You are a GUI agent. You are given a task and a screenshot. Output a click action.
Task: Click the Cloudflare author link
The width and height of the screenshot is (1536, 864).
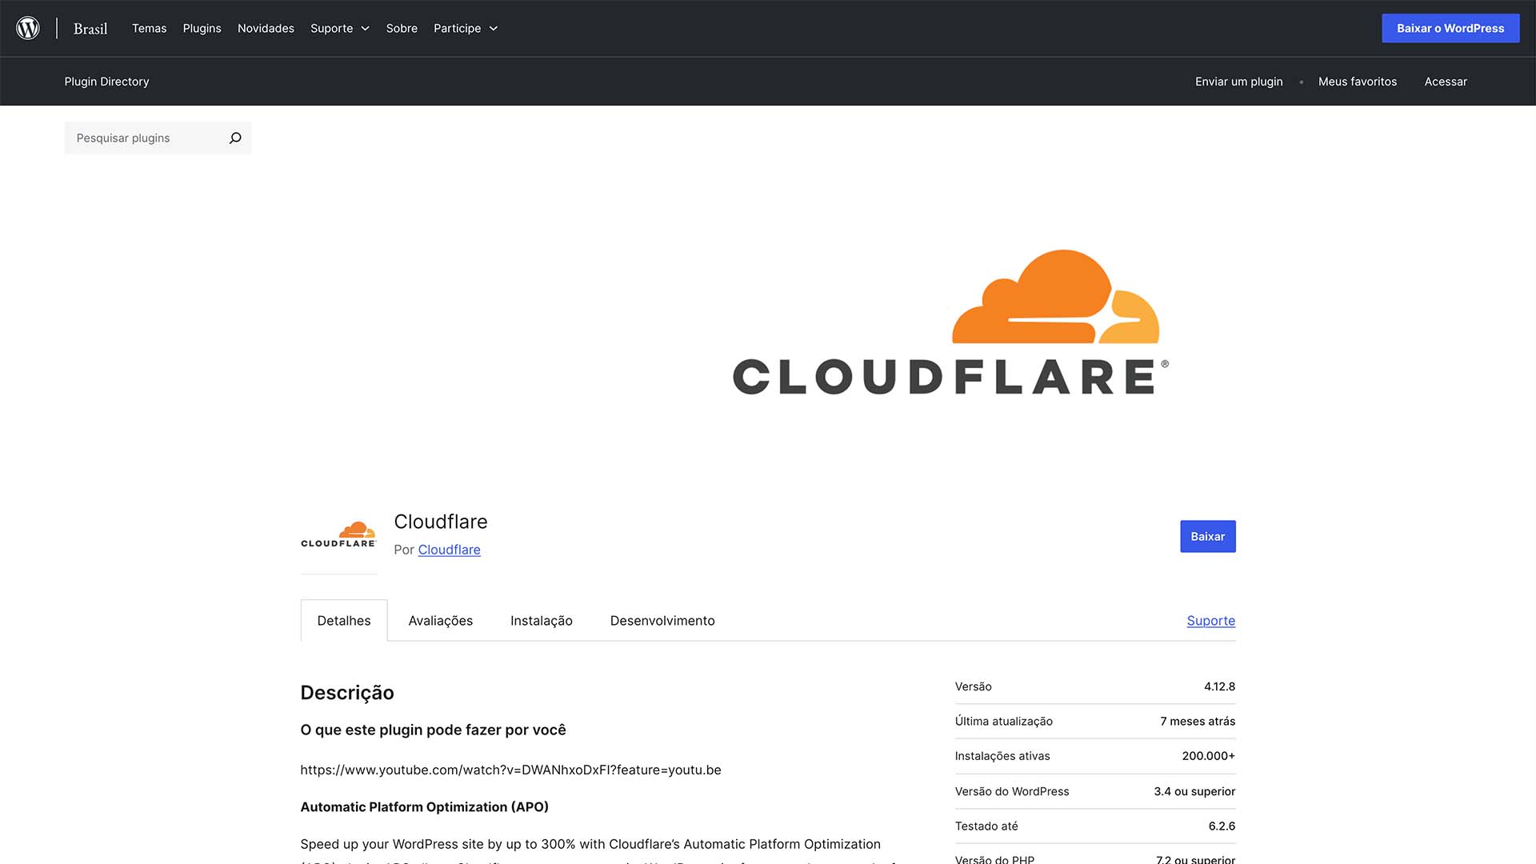click(449, 550)
